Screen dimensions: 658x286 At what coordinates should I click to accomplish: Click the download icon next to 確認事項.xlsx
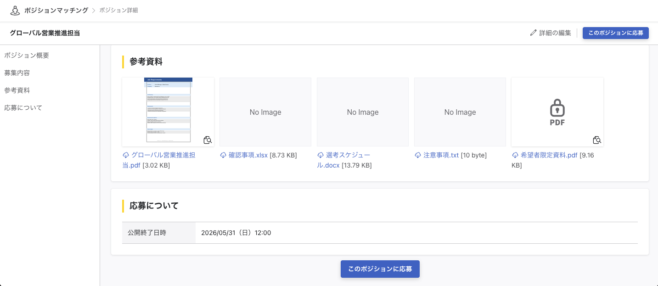pos(223,155)
